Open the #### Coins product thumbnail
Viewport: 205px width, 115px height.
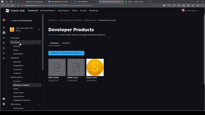pos(76,67)
